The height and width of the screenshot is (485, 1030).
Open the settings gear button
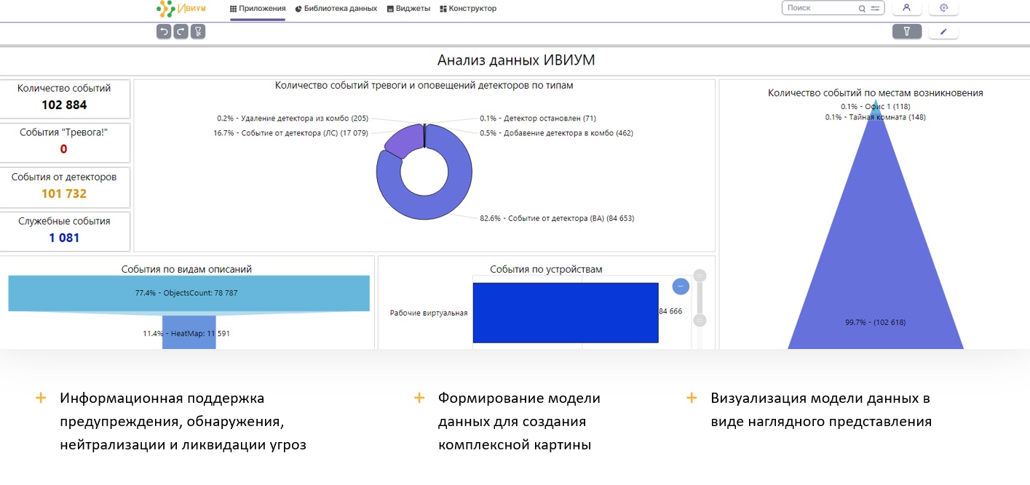[944, 8]
